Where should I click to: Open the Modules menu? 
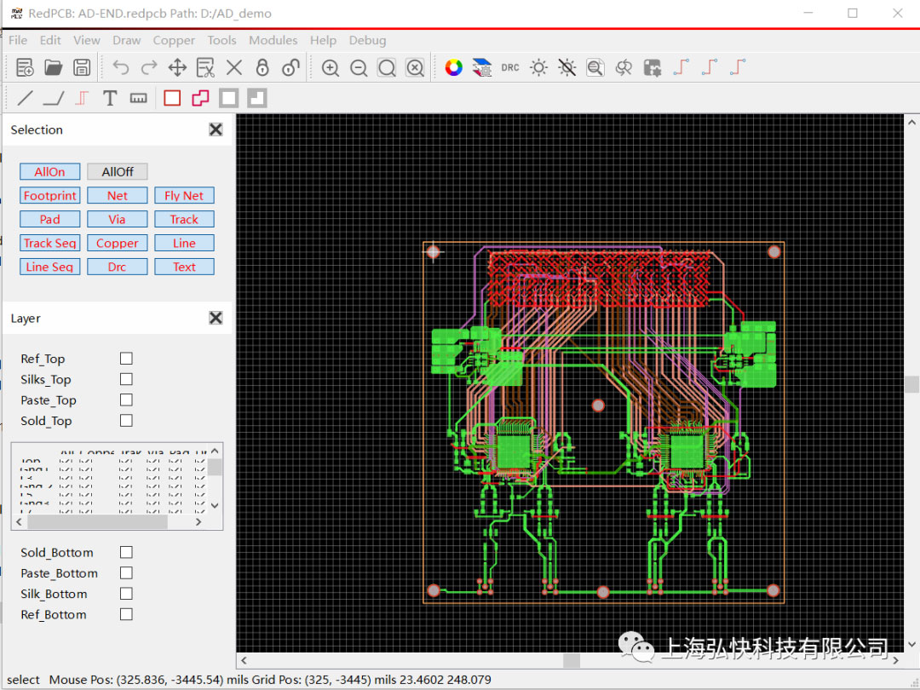(273, 40)
